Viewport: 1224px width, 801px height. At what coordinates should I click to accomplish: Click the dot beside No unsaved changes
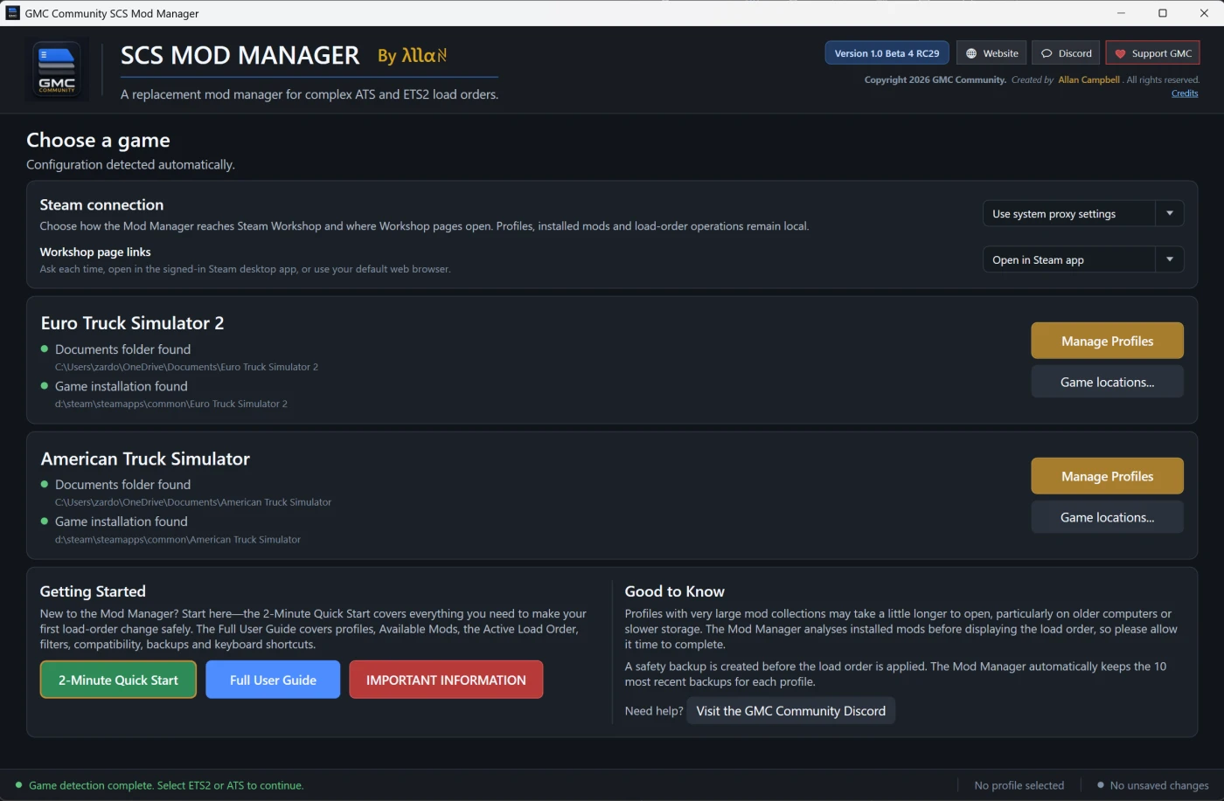tap(1101, 785)
